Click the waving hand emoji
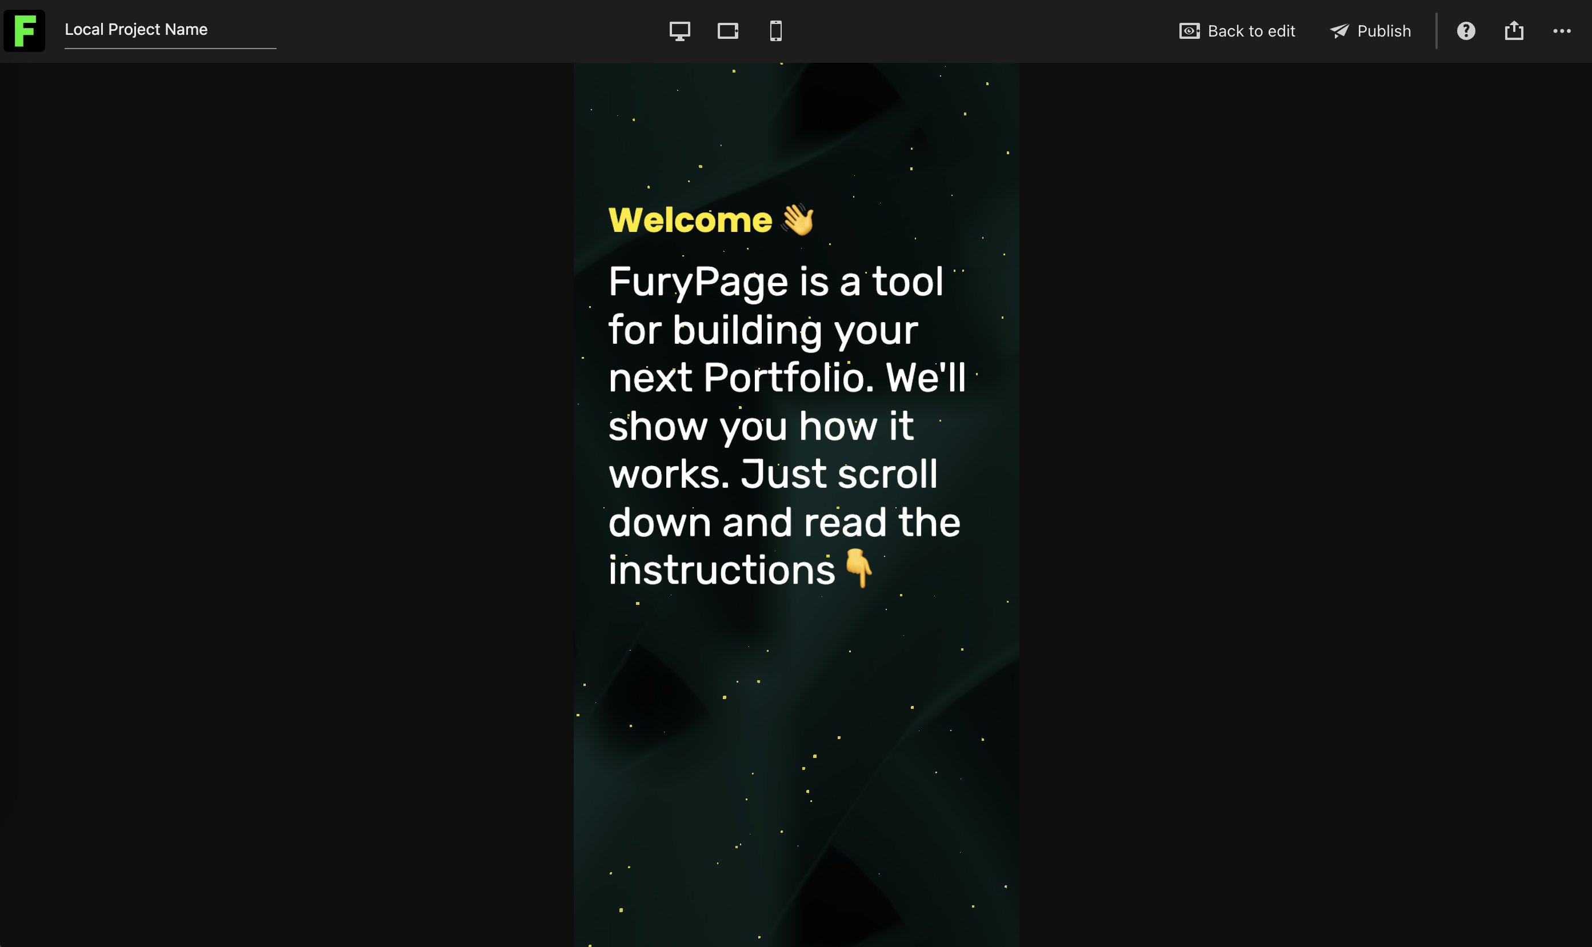Image resolution: width=1592 pixels, height=947 pixels. pyautogui.click(x=797, y=219)
